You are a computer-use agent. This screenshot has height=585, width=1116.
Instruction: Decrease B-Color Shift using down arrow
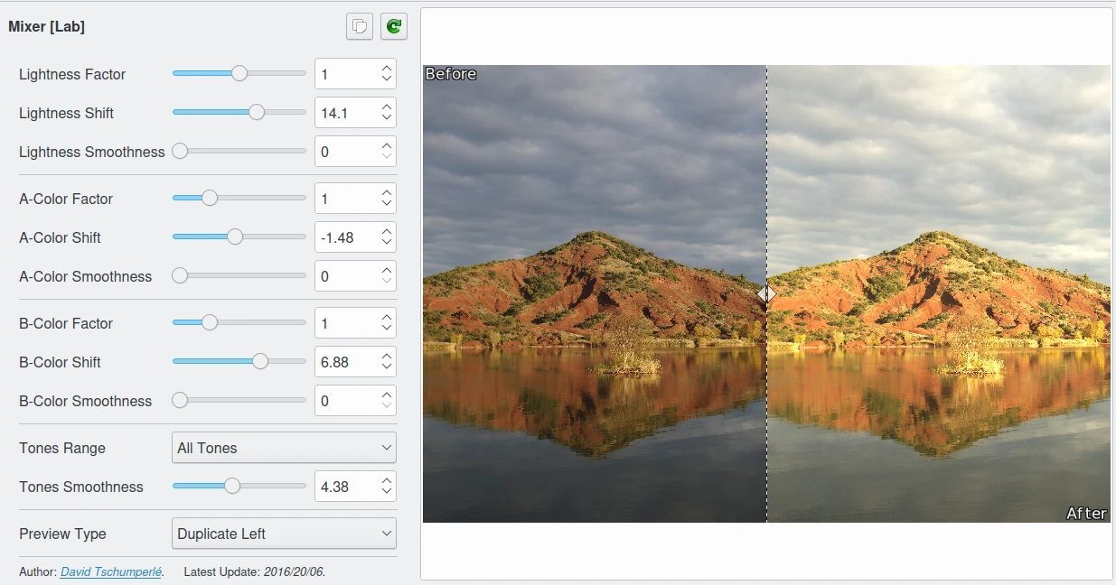click(387, 368)
